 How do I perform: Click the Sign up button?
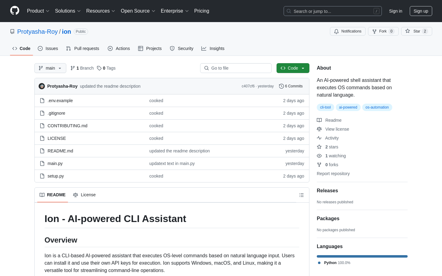click(x=421, y=11)
